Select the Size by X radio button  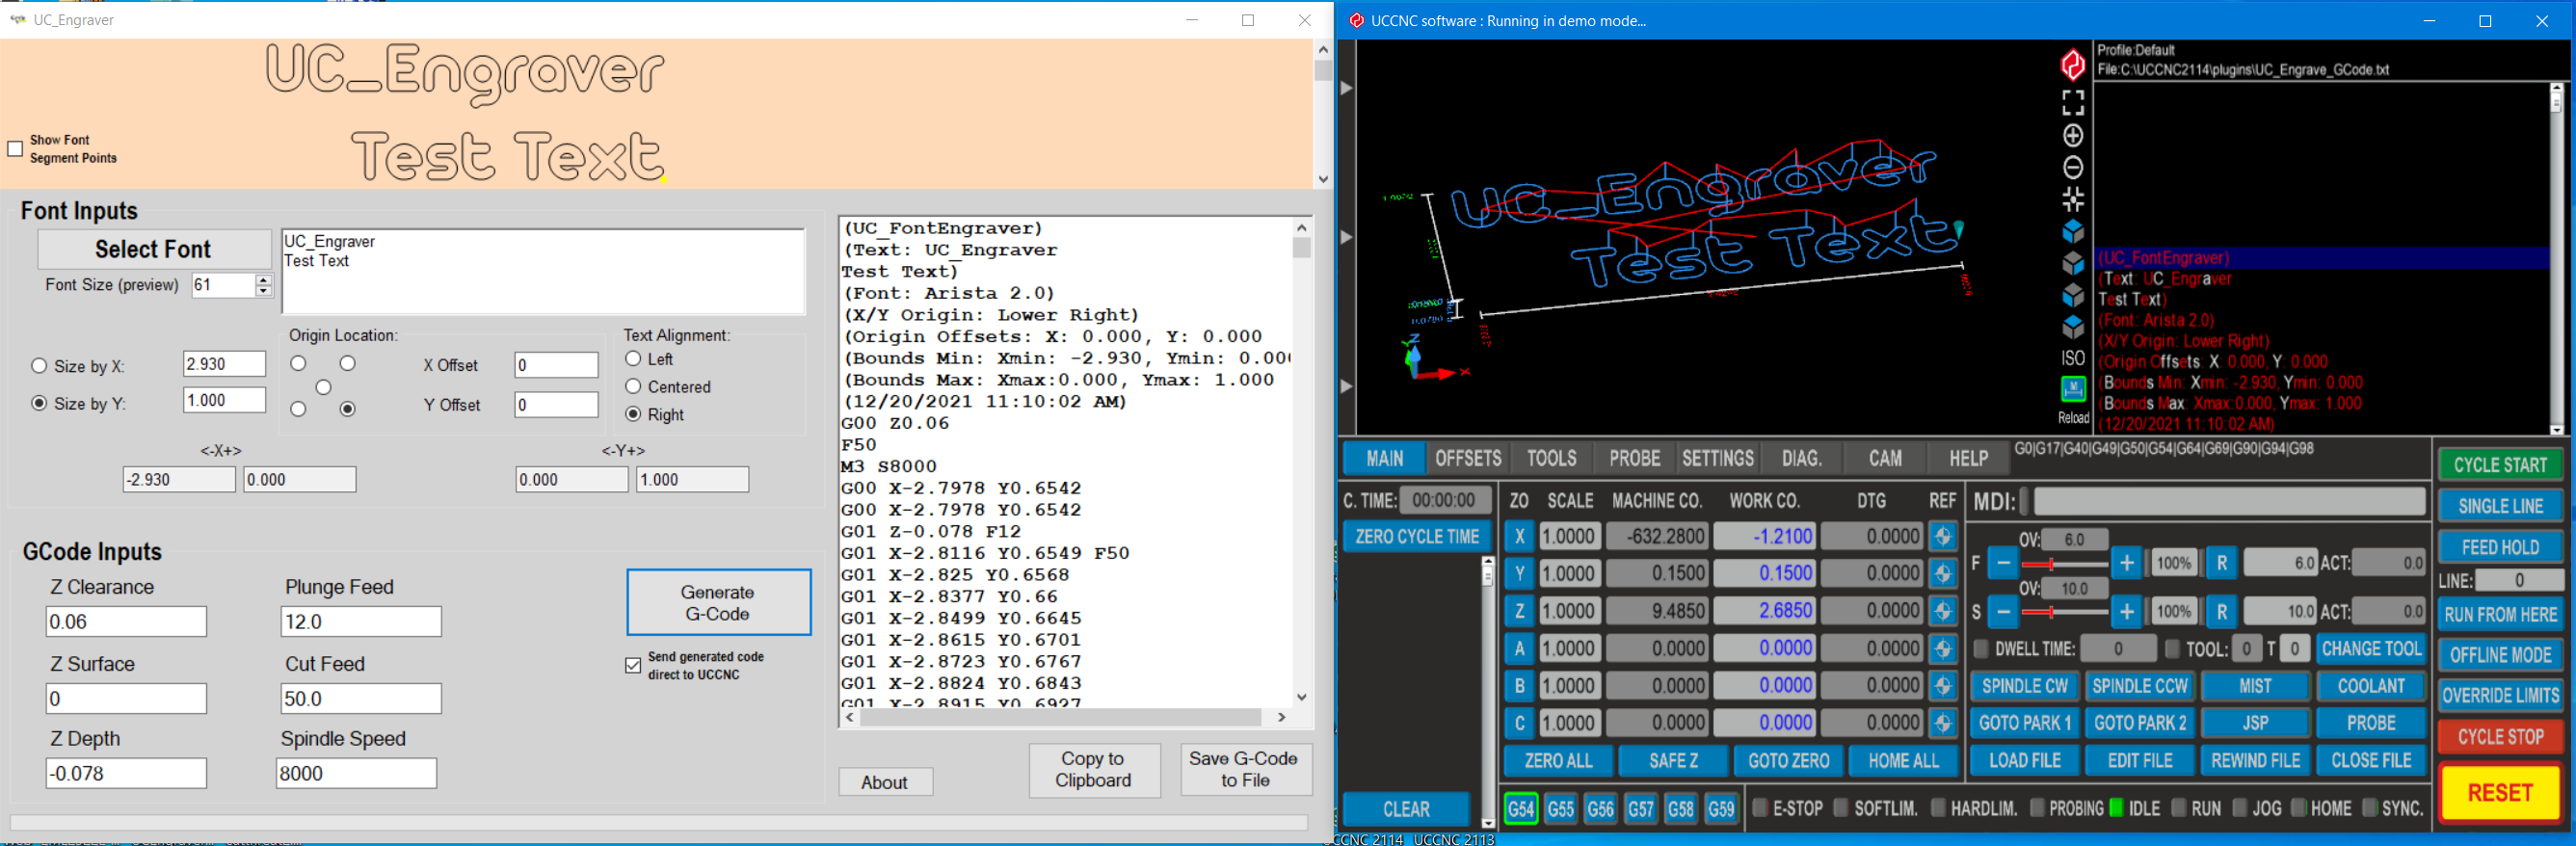[x=39, y=366]
